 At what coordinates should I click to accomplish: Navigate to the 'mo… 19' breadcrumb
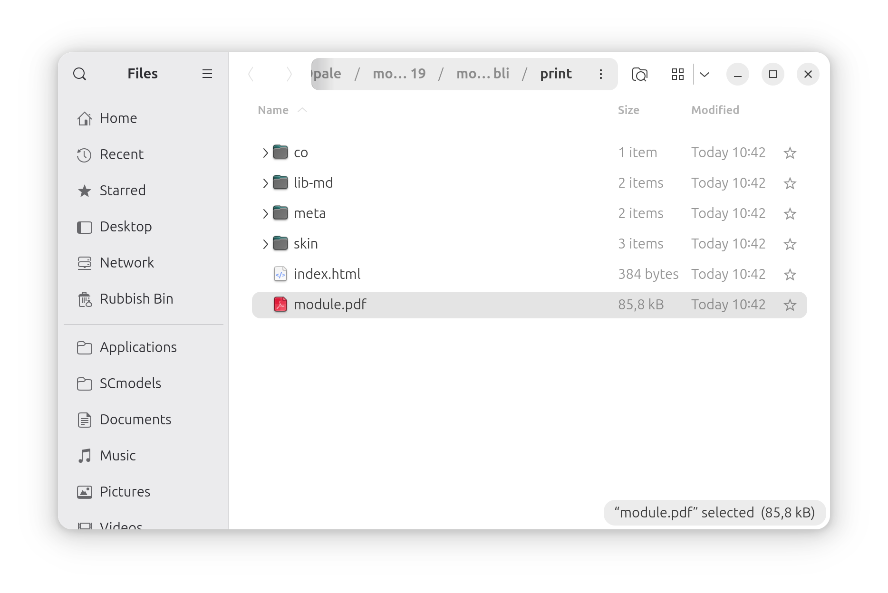[x=399, y=74]
